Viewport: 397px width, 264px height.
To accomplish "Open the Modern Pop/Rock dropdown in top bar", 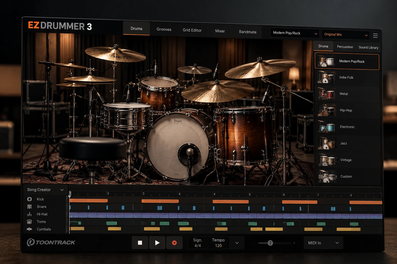I will pyautogui.click(x=295, y=33).
